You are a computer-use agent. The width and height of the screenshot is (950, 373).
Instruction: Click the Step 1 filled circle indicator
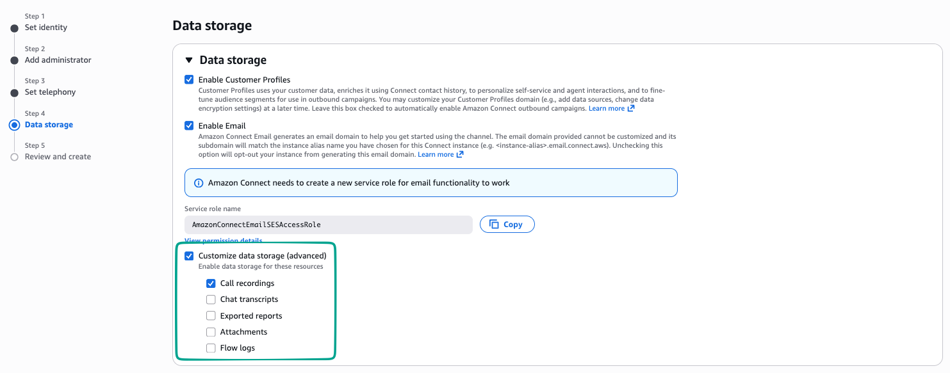14,28
